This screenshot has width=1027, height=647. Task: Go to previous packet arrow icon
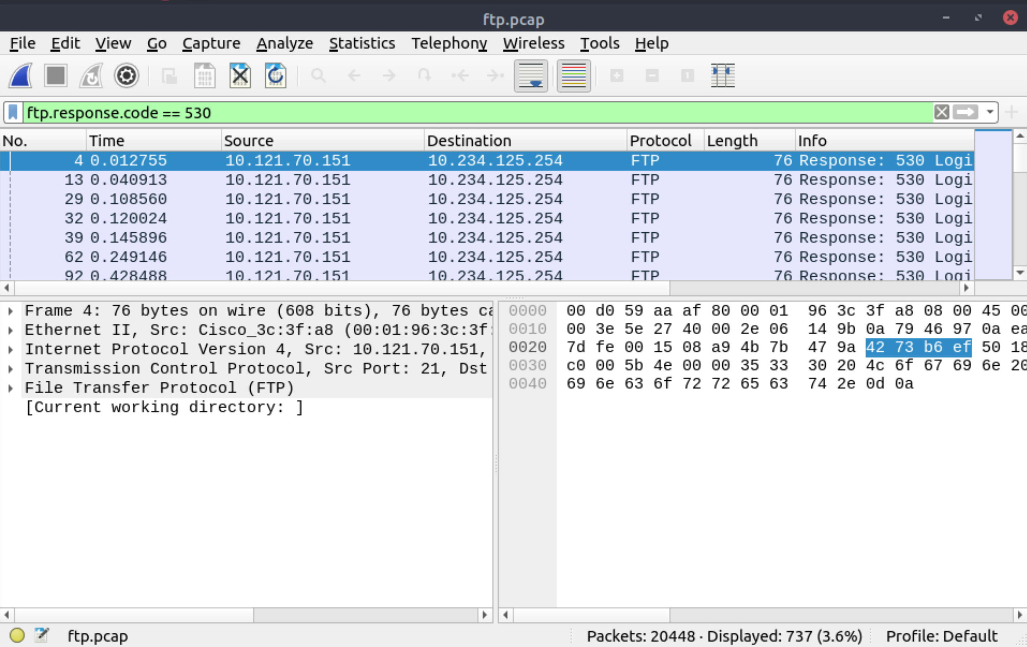tap(354, 76)
